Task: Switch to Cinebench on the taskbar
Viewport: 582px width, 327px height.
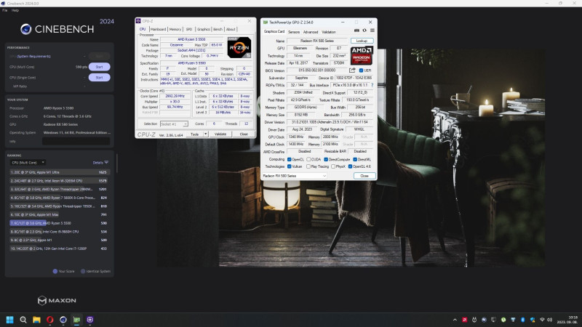Action: click(63, 320)
